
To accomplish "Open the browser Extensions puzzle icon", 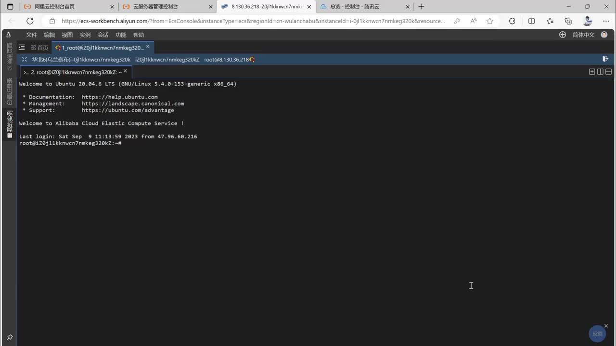I will [512, 21].
